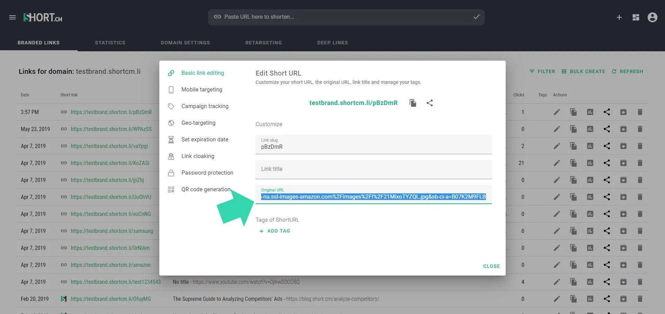Click the Filter button
The height and width of the screenshot is (314, 665).
click(x=542, y=71)
